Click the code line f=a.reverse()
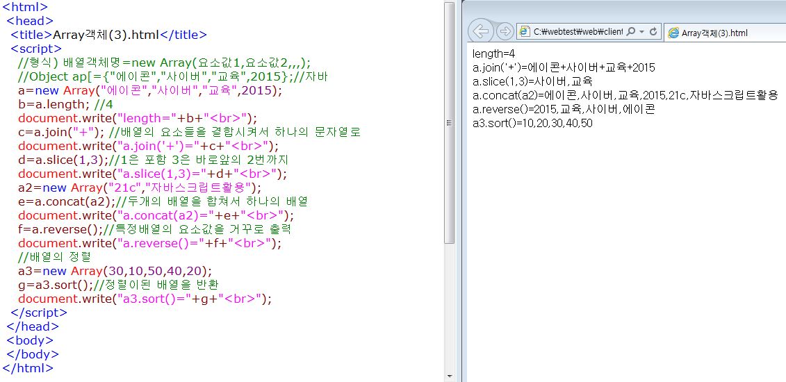 pyautogui.click(x=155, y=229)
